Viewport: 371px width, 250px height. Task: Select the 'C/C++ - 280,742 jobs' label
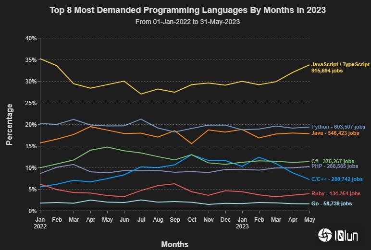tap(337, 179)
